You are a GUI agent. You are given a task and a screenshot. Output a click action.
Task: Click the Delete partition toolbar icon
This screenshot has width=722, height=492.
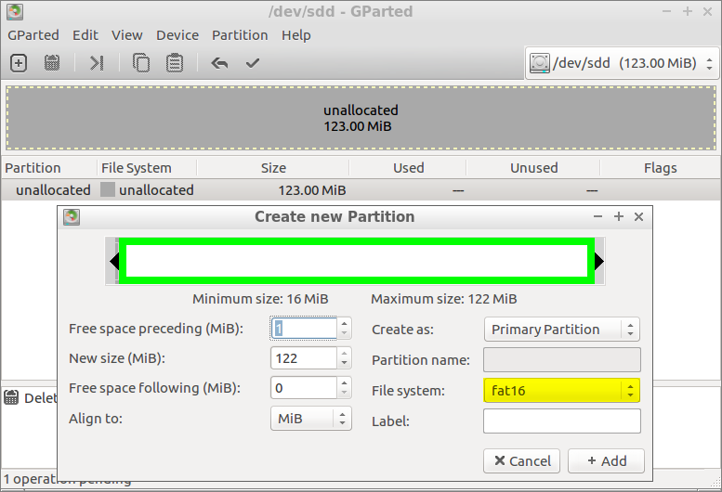(x=52, y=63)
